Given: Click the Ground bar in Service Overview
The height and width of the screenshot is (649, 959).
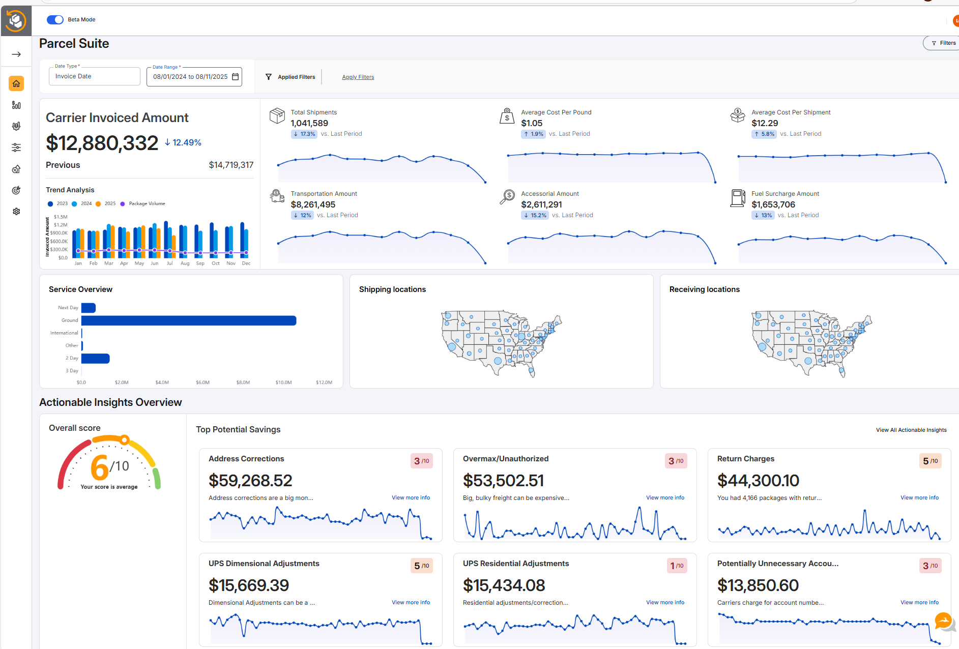Looking at the screenshot, I should (188, 320).
